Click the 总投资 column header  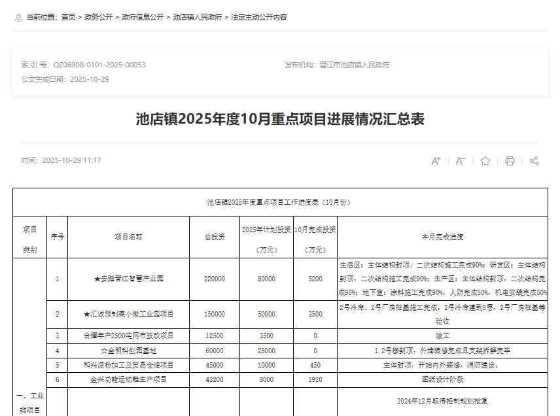(215, 237)
